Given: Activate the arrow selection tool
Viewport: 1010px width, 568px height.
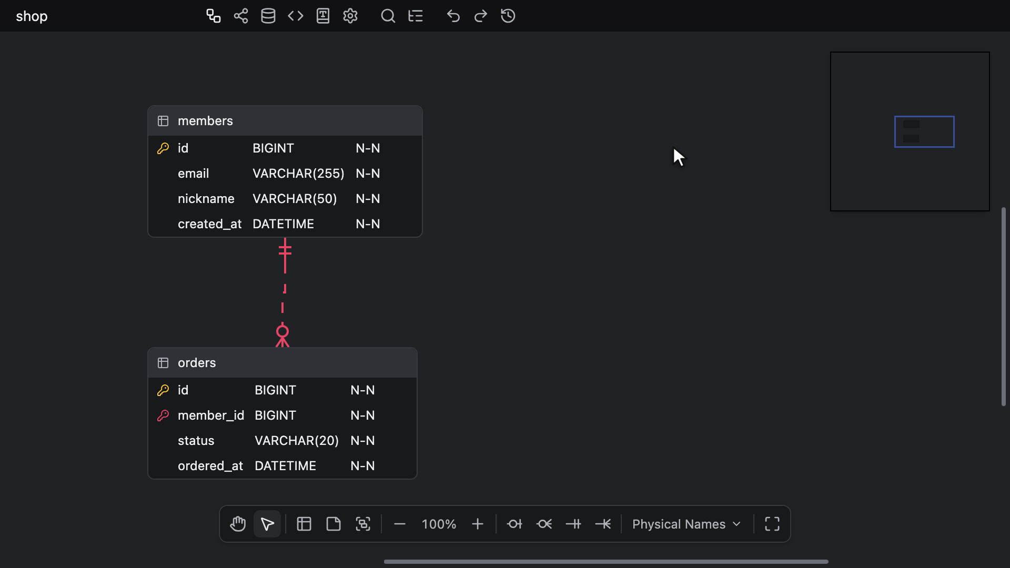Looking at the screenshot, I should coord(267,524).
